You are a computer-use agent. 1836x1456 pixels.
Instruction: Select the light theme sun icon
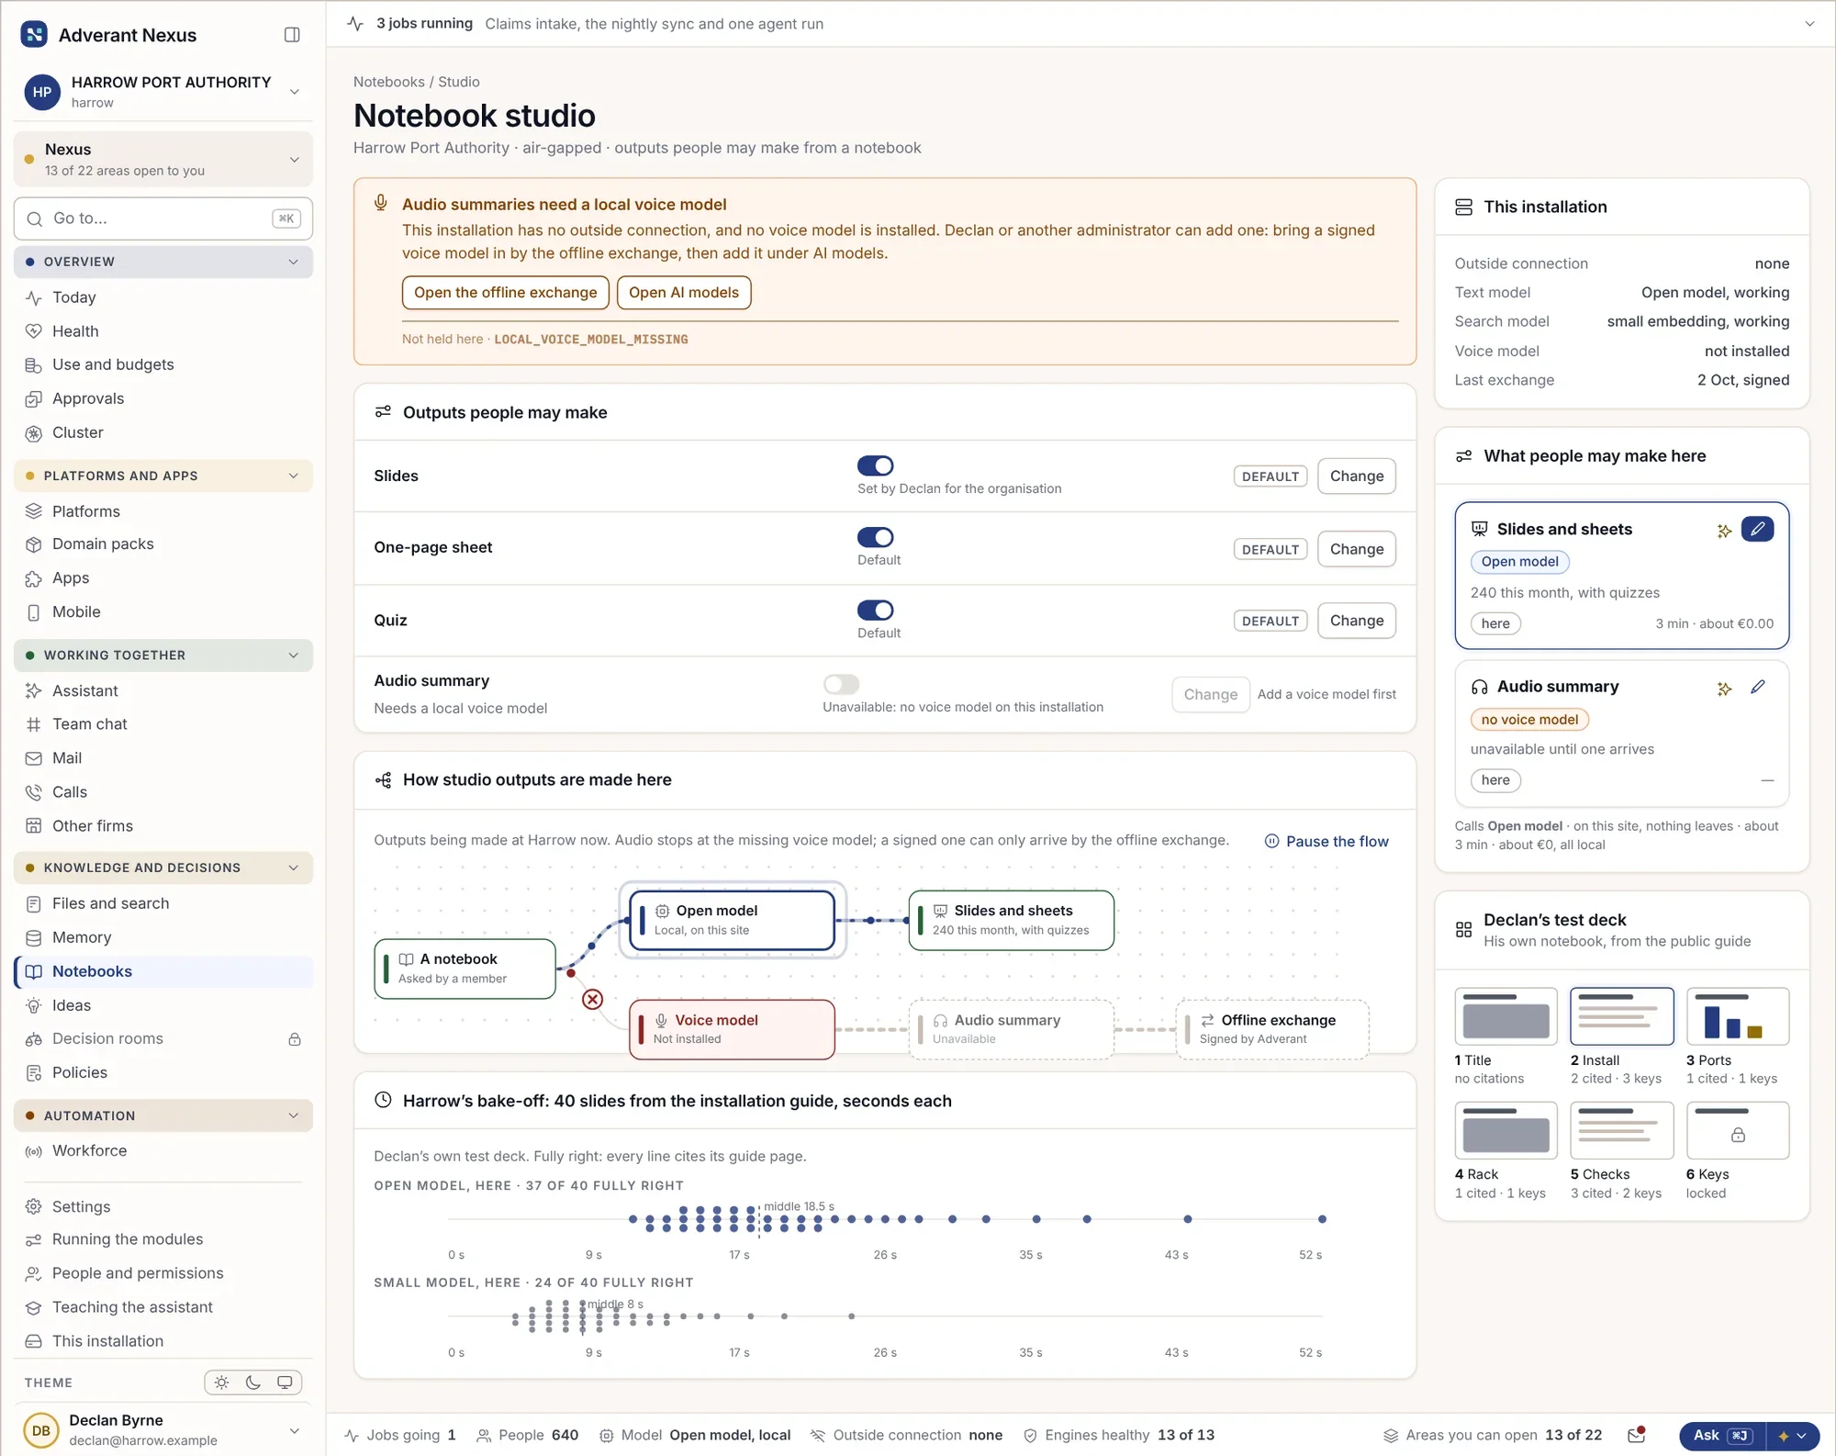221,1383
